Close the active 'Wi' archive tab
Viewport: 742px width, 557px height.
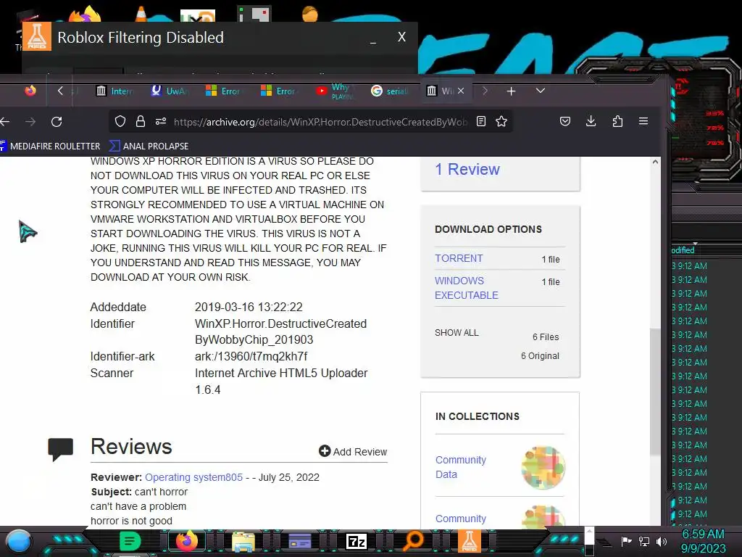tap(461, 91)
